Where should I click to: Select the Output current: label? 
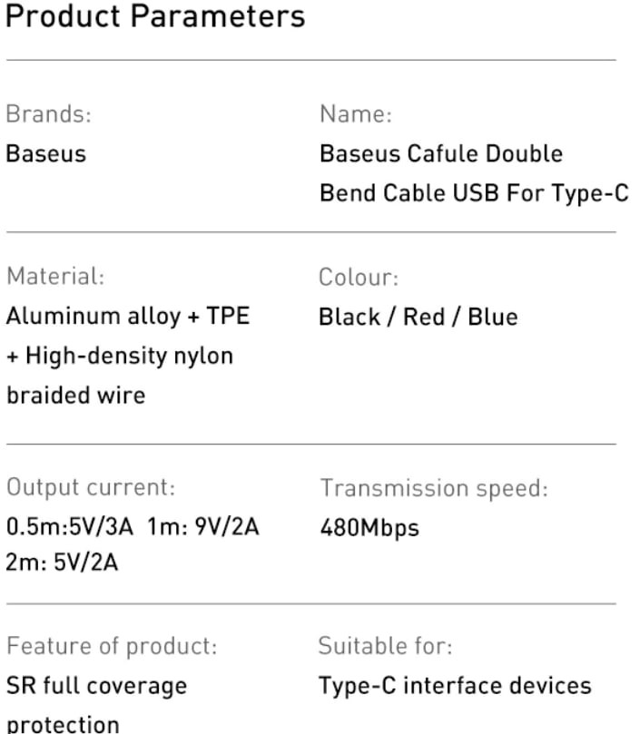[x=91, y=487]
